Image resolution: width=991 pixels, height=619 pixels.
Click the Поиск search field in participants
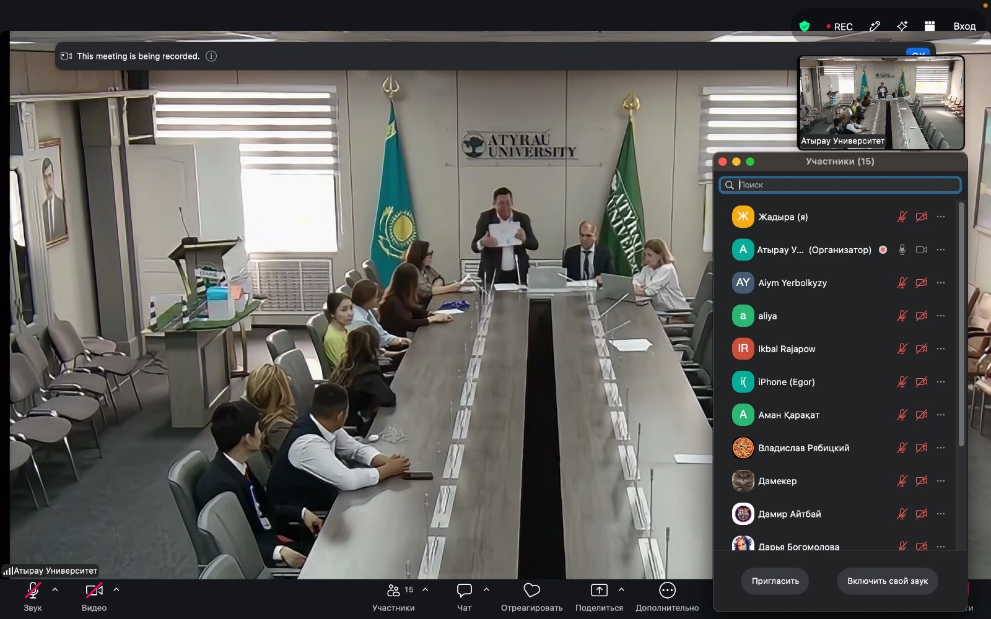840,185
